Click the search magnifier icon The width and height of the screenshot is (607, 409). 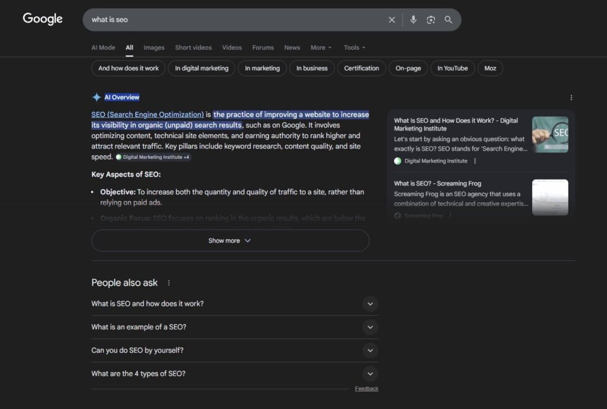[449, 20]
